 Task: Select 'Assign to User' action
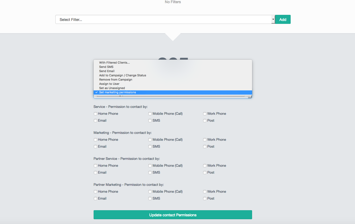(x=109, y=84)
